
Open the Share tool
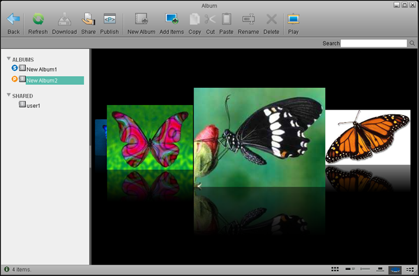[x=88, y=19]
